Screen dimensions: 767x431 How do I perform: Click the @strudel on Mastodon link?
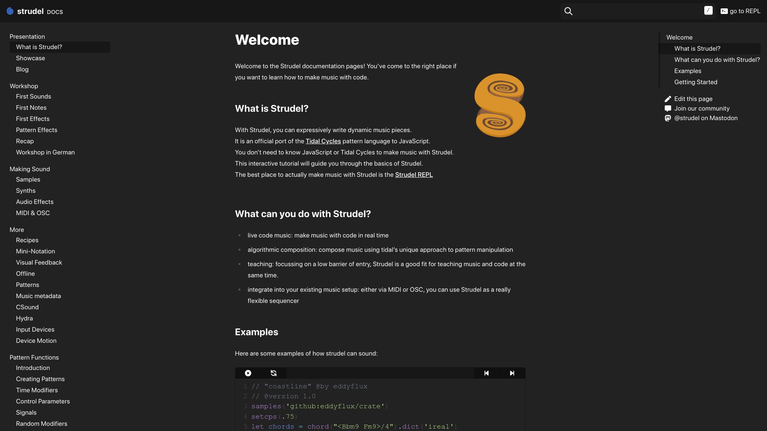(x=706, y=118)
